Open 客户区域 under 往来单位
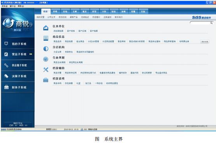Screen dimensions: 216x143 [83, 31]
